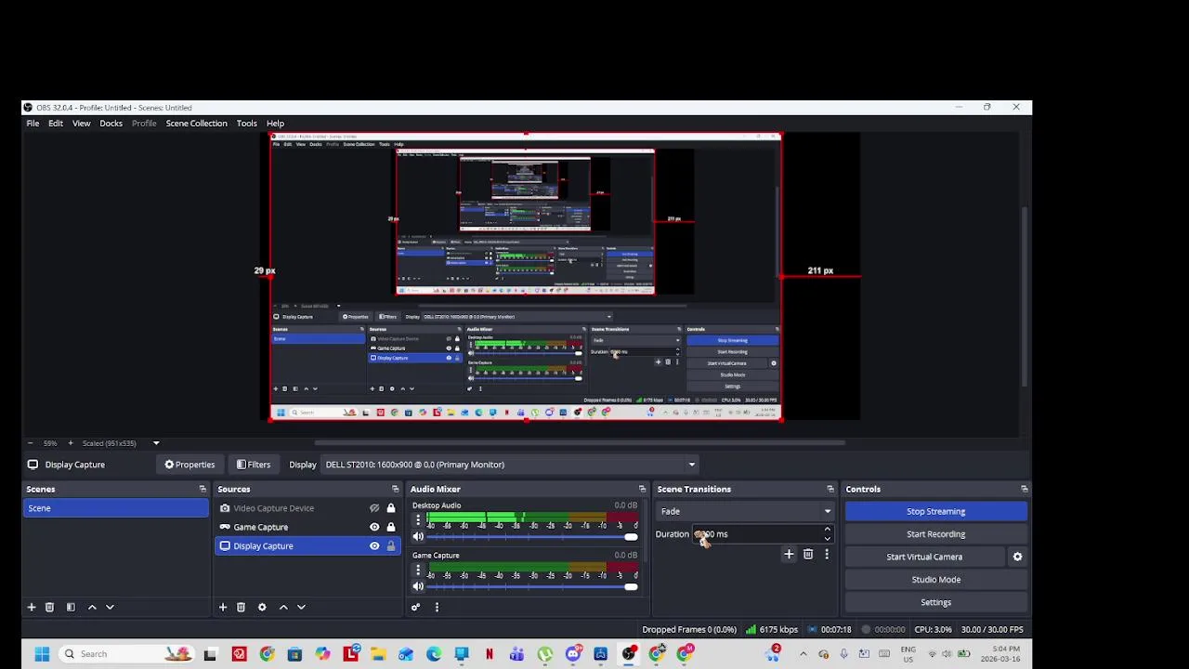Float the Scenes dock with its popout icon

(x=203, y=489)
